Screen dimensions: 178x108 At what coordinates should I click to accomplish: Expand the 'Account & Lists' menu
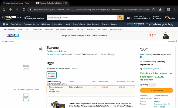click(x=142, y=18)
